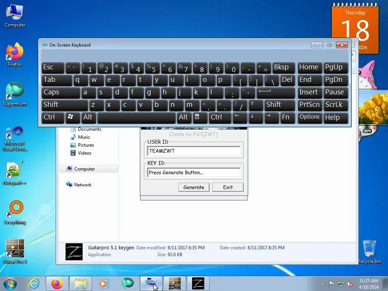Switch to Supermium taskbar icon
The width and height of the screenshot is (388, 291).
[127, 283]
